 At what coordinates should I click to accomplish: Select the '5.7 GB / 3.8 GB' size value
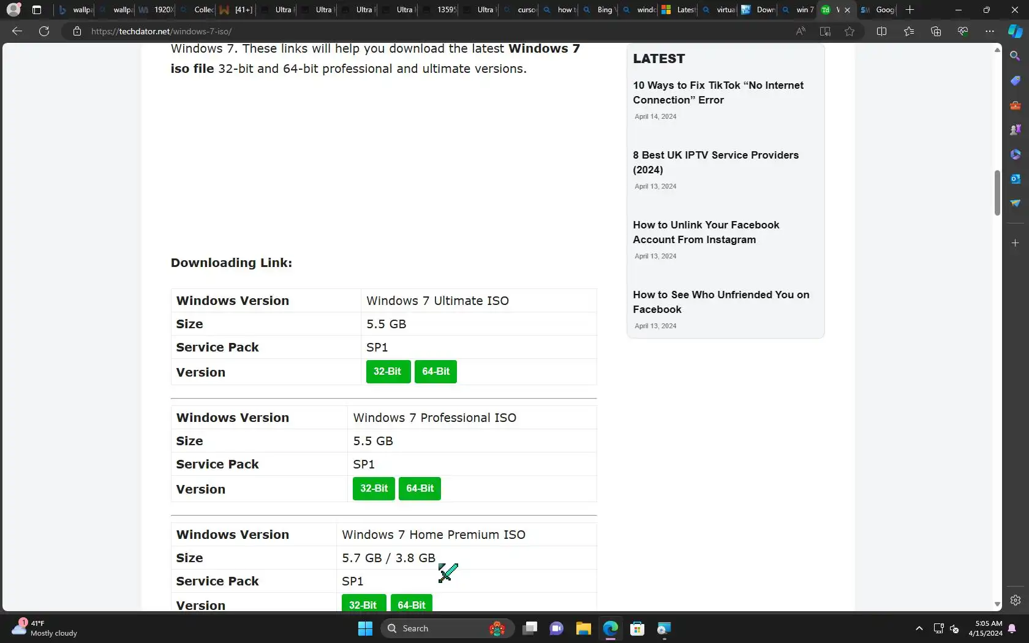pyautogui.click(x=388, y=558)
